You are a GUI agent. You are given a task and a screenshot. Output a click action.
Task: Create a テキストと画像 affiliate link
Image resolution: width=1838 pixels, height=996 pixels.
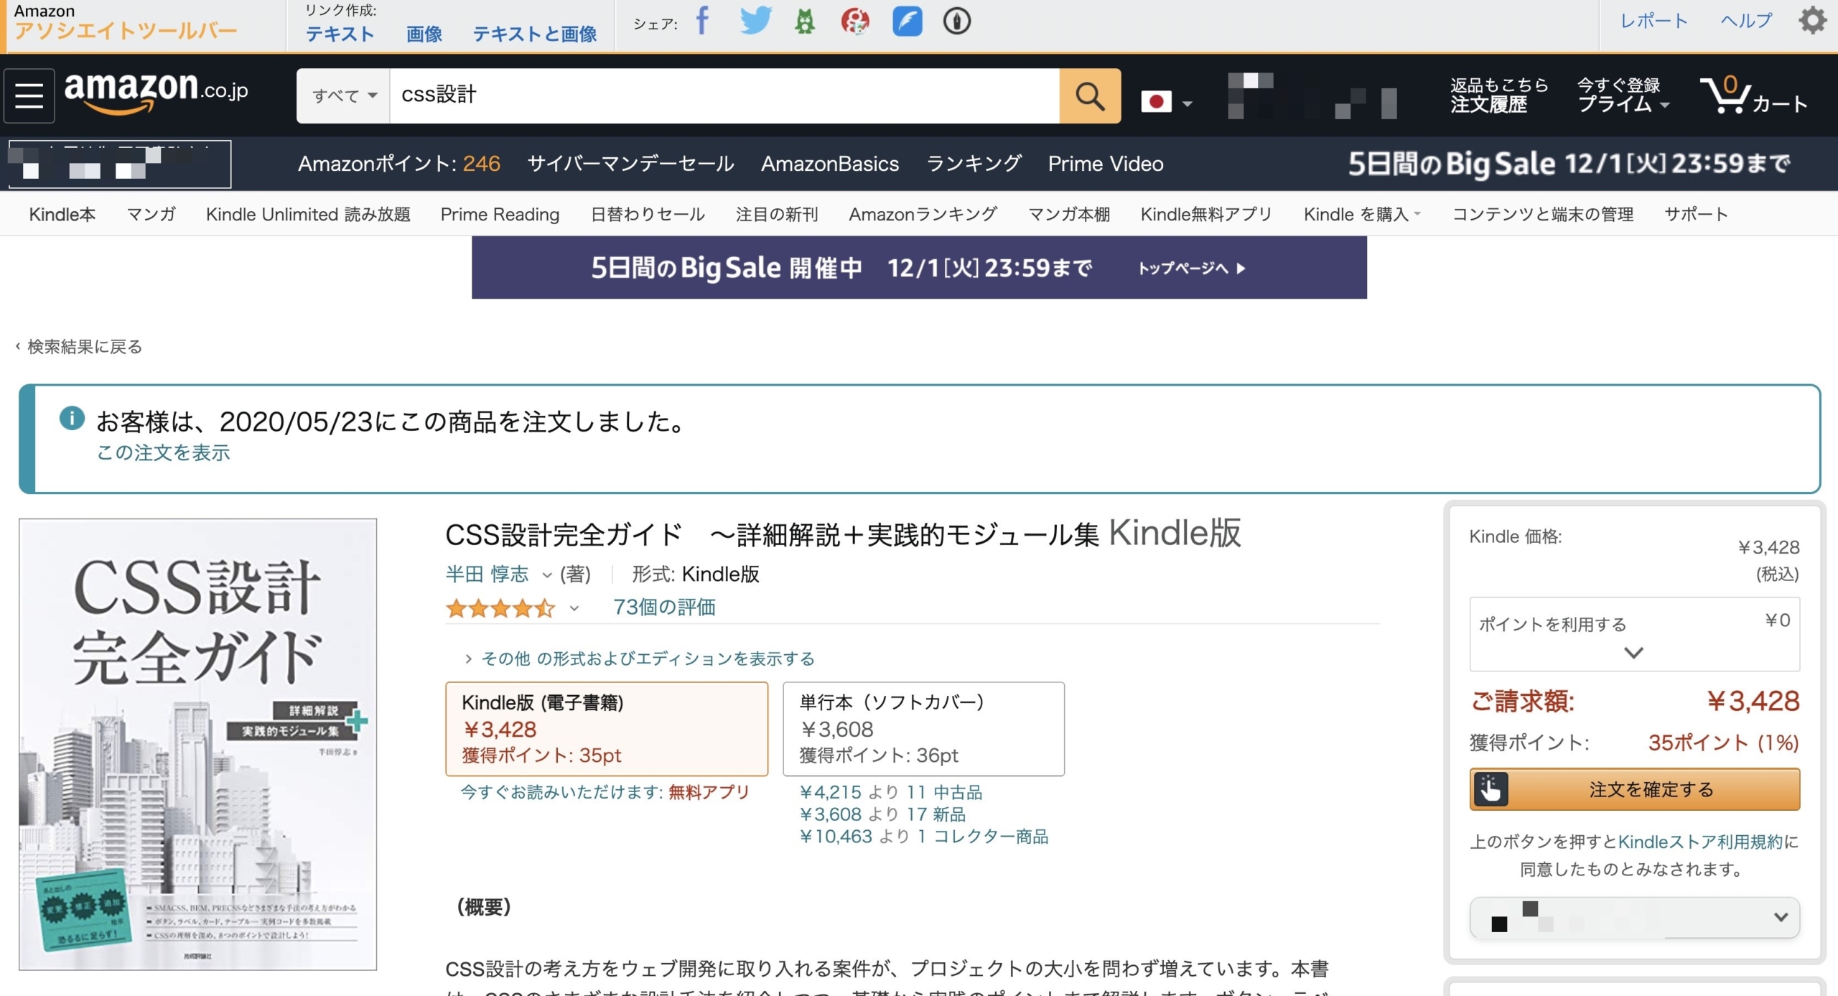click(534, 34)
